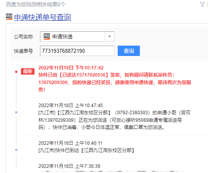
Task: Click the STO logo beside the result title
Action: pyautogui.click(x=9, y=17)
